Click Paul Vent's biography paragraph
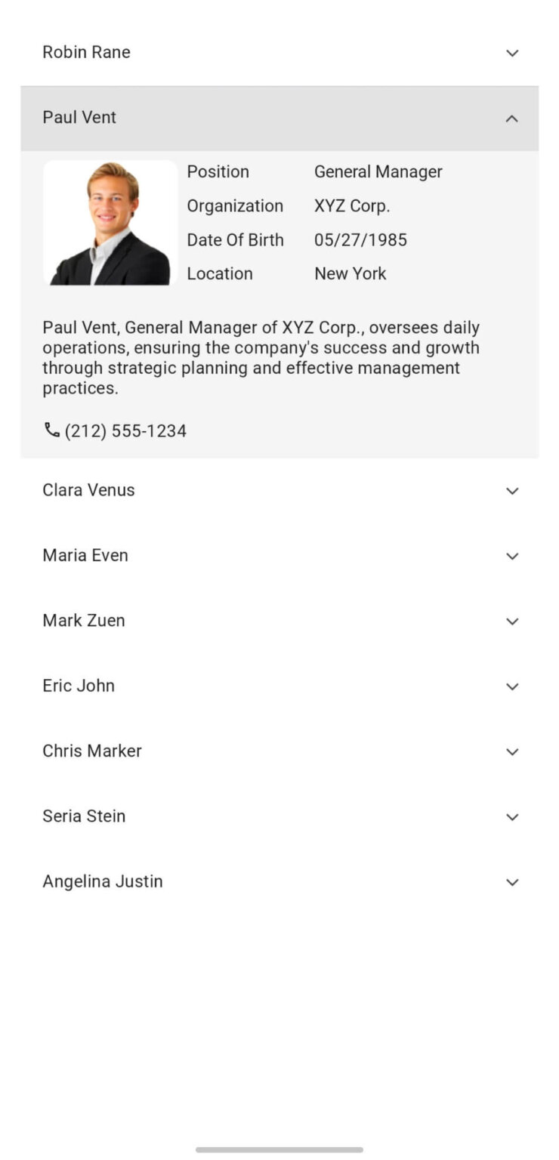Image resolution: width=559 pixels, height=1160 pixels. pyautogui.click(x=261, y=357)
